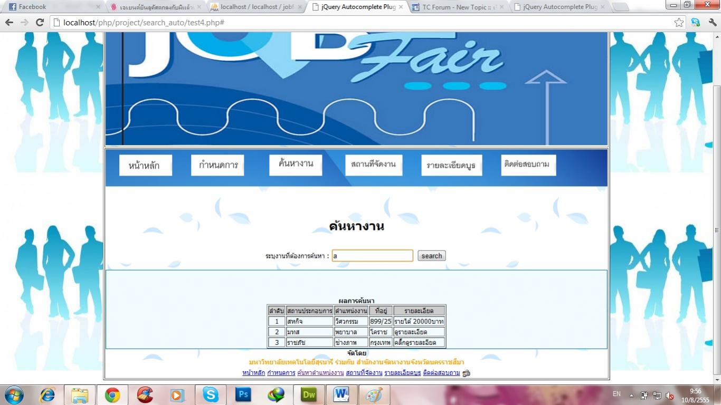
Task: Click the วิศวกรรม cell in results table
Action: (x=351, y=321)
